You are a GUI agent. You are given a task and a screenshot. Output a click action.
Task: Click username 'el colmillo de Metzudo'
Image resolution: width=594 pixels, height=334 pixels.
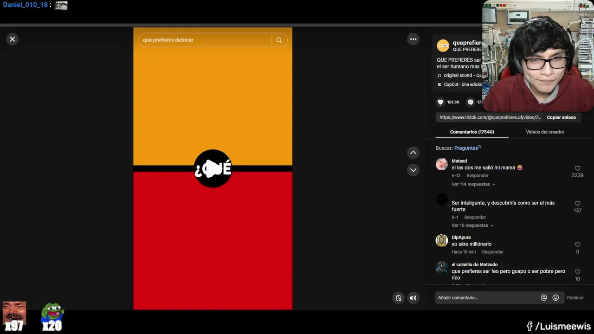pyautogui.click(x=474, y=265)
